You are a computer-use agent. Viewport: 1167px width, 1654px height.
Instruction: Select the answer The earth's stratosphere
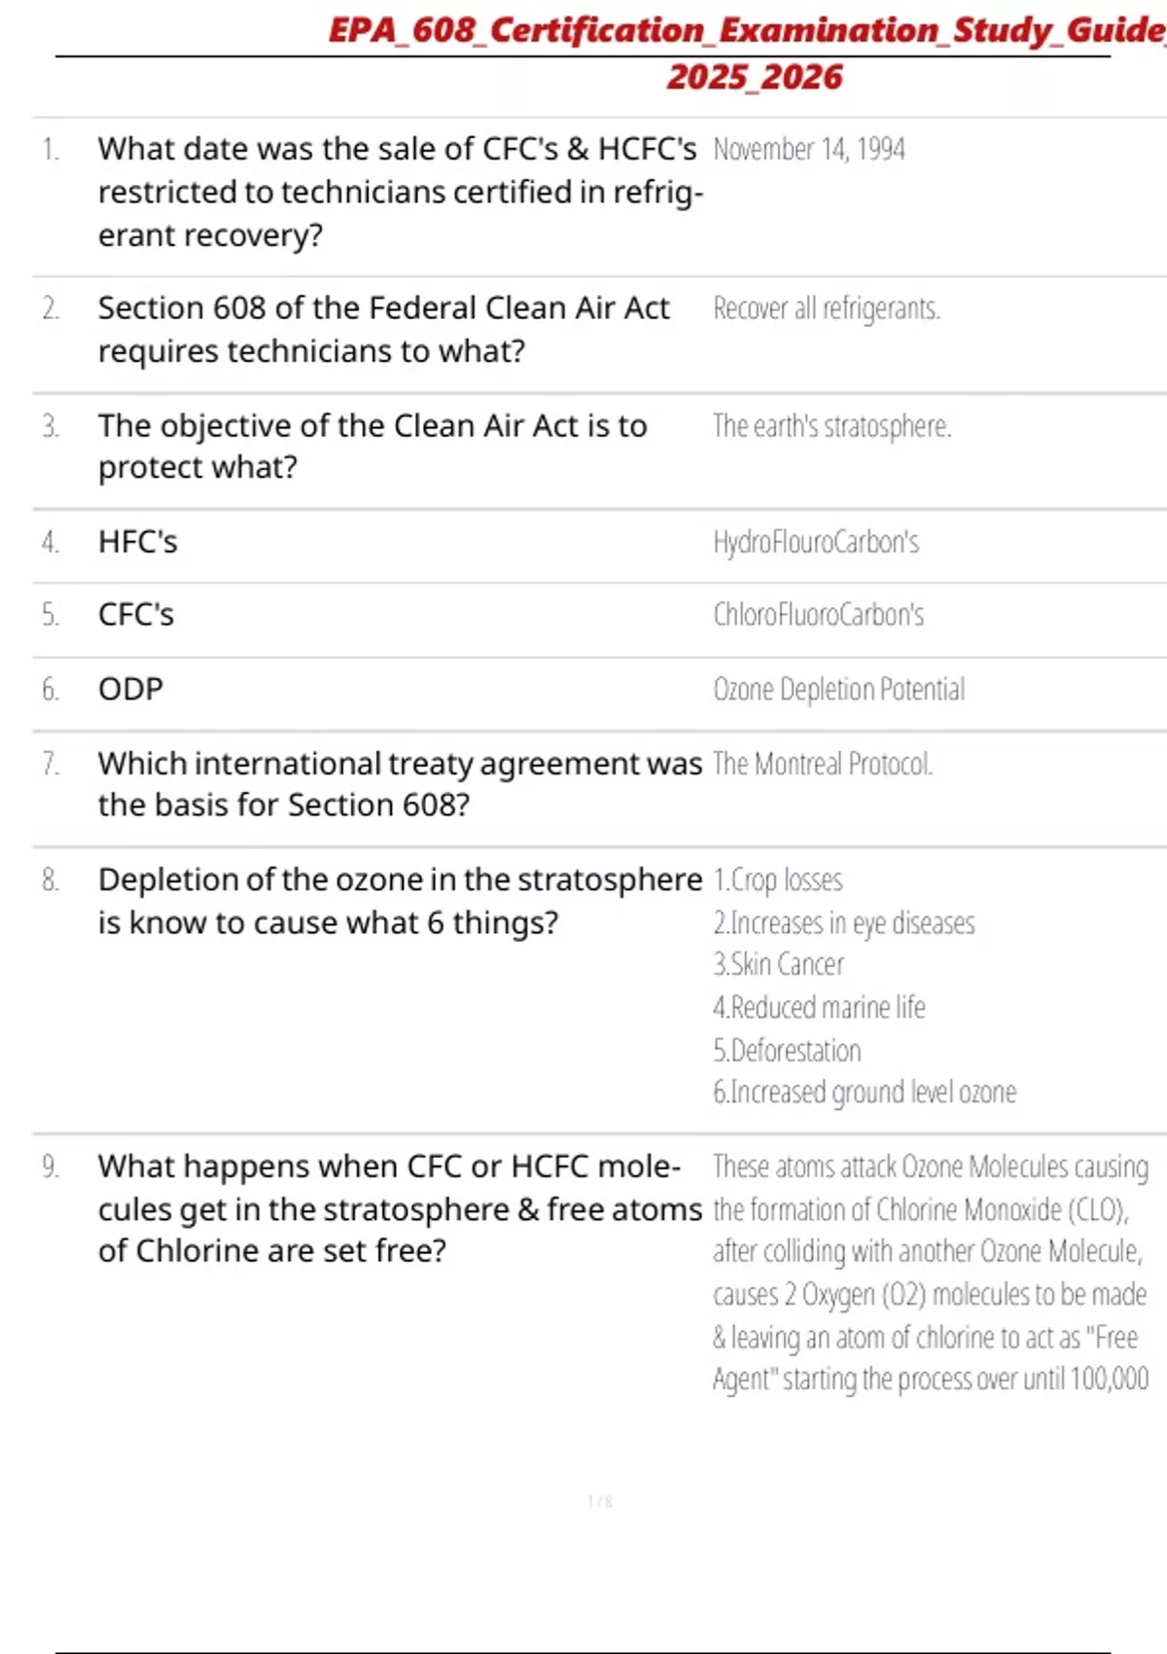pos(832,426)
